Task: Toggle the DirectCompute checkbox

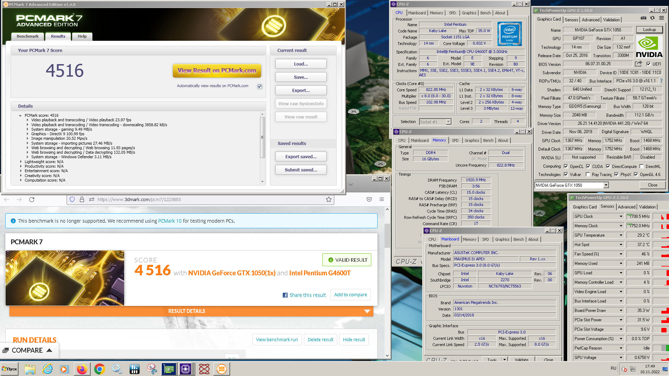Action: coord(608,166)
